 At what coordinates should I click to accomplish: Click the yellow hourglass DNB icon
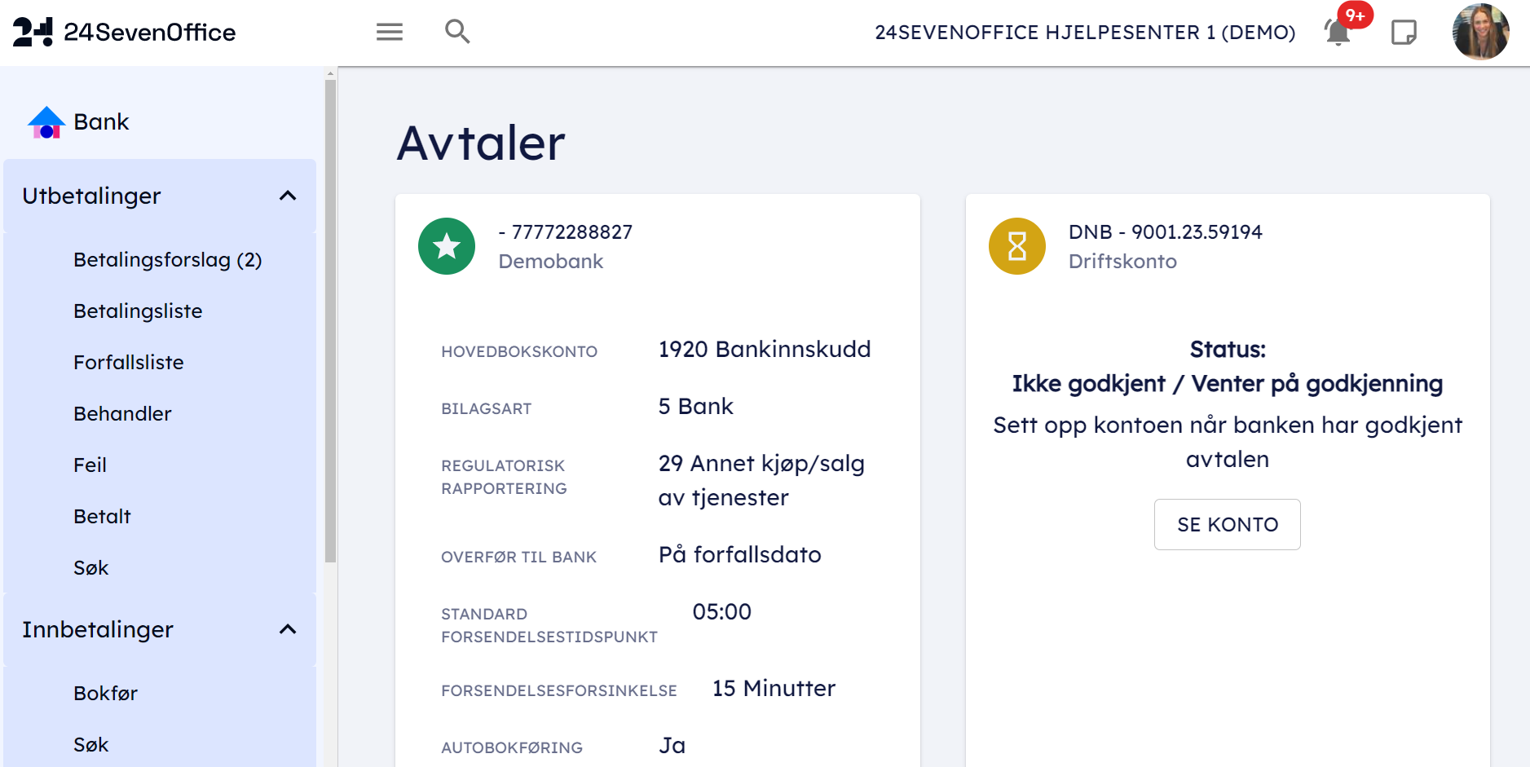pos(1016,246)
